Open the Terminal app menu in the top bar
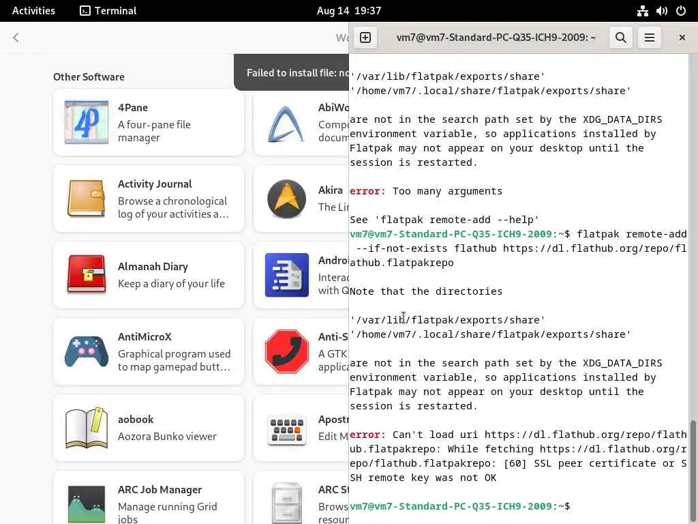Screen dimensions: 698x524 [x=108, y=11]
